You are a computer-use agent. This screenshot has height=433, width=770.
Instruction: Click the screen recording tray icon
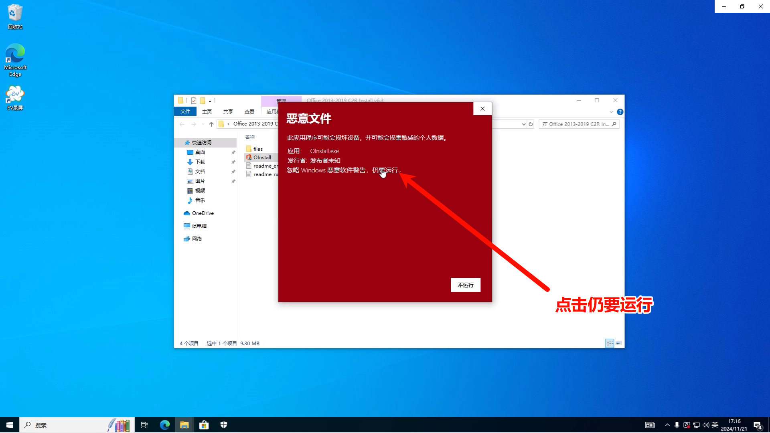point(687,425)
